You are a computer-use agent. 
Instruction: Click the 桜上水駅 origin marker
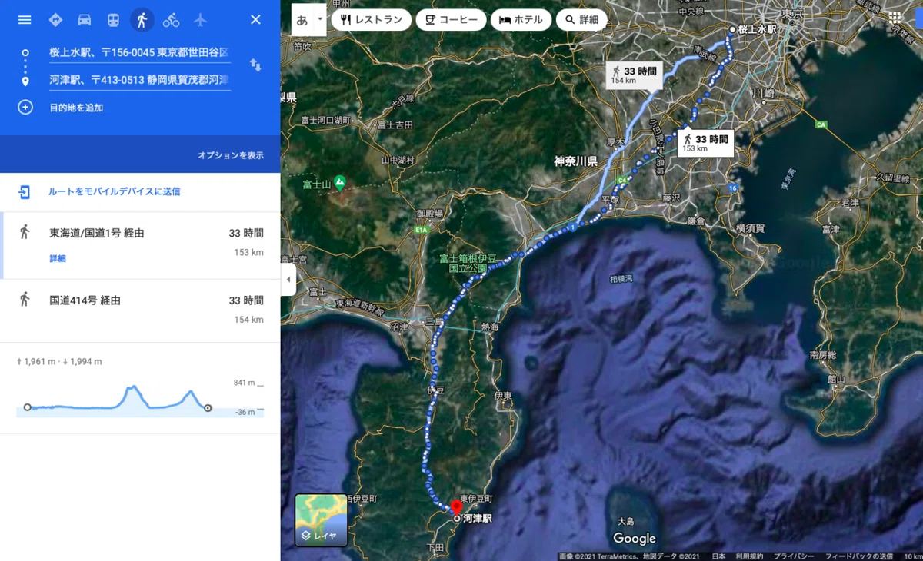tap(732, 29)
